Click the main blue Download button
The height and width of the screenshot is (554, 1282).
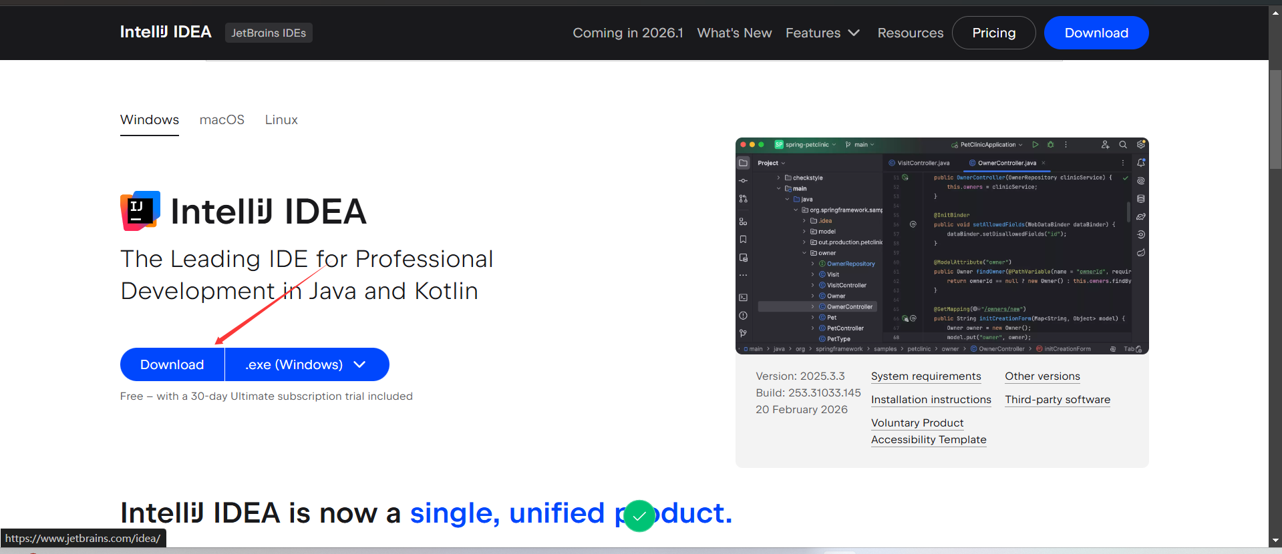point(172,364)
